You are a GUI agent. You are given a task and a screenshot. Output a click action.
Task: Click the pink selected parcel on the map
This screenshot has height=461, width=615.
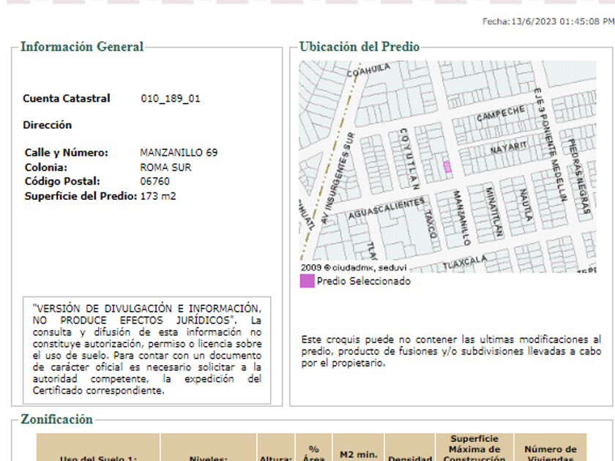pos(447,167)
